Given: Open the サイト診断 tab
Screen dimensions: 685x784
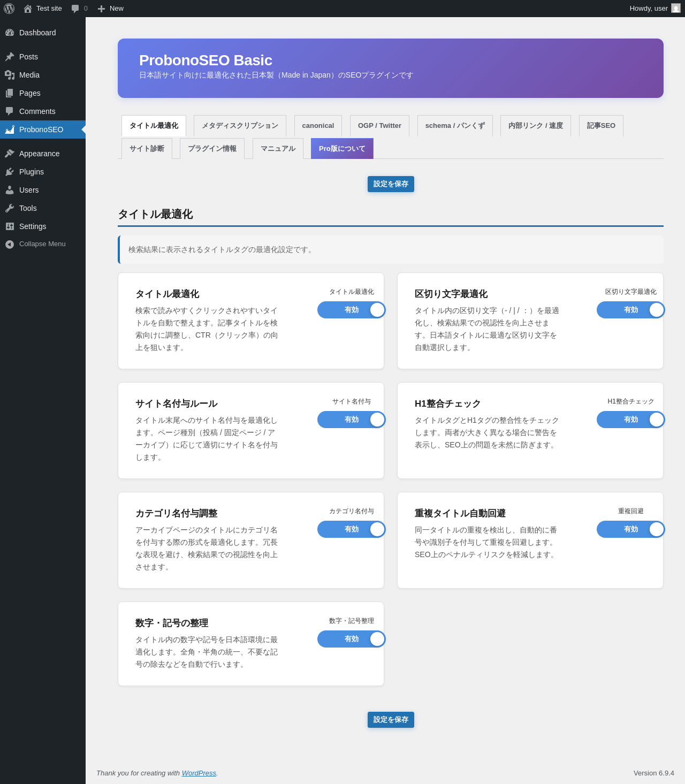Looking at the screenshot, I should [147, 149].
